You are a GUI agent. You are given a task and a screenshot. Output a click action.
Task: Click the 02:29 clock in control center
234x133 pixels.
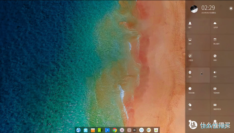(208, 8)
